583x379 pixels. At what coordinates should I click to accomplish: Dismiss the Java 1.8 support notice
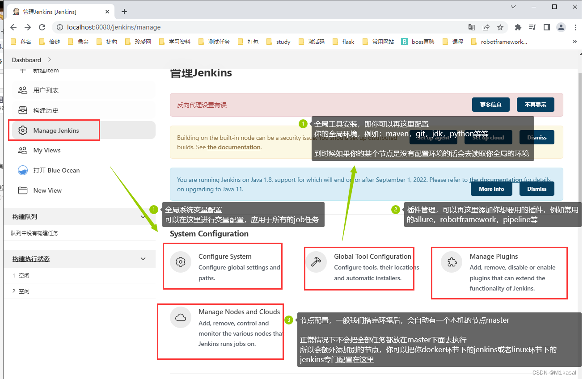tap(537, 189)
